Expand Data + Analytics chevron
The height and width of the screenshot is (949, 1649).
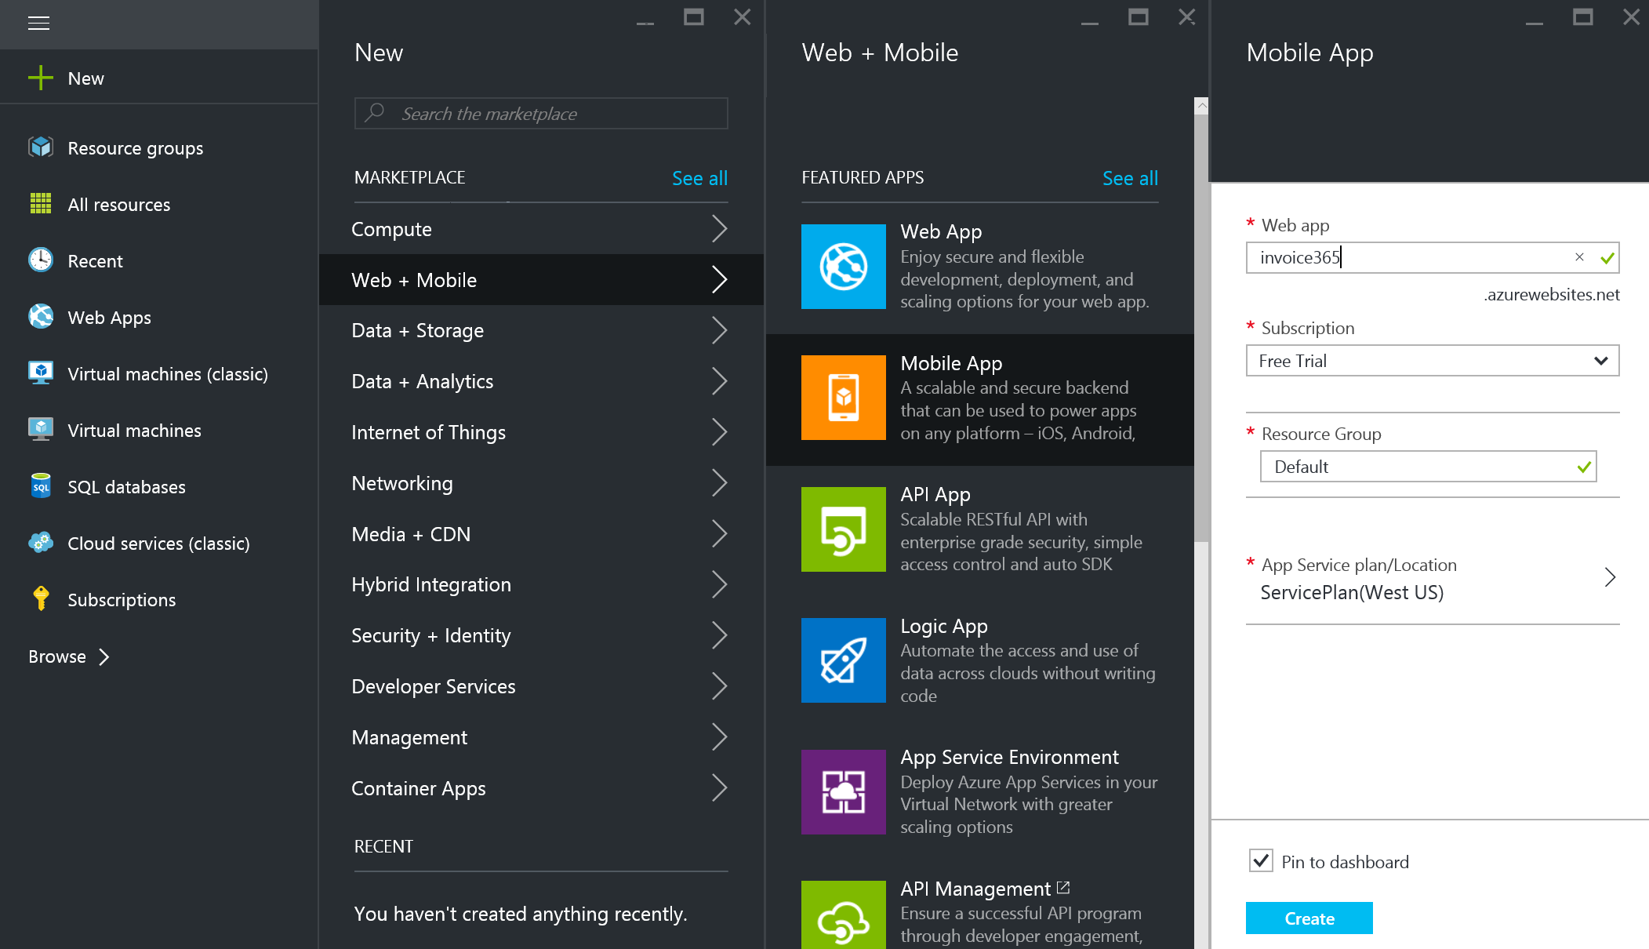719,381
